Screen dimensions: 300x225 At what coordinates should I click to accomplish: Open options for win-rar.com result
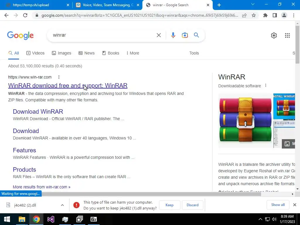[59, 77]
